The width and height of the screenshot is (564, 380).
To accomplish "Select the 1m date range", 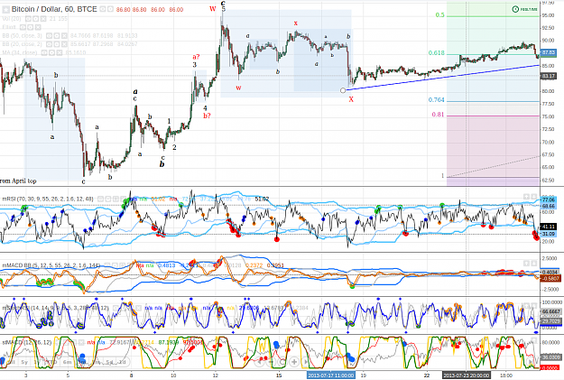I will [x=97, y=362].
